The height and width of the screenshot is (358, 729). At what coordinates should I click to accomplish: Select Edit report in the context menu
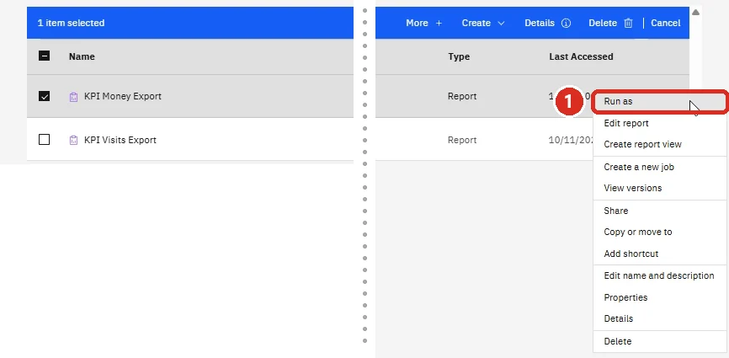pyautogui.click(x=659, y=123)
